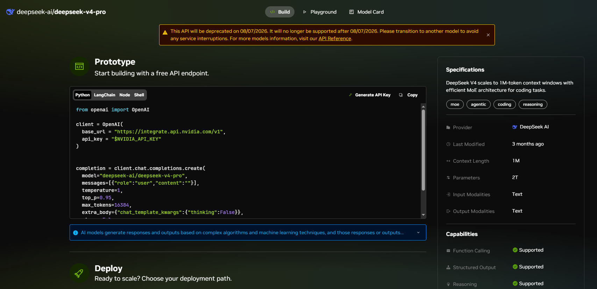
Task: Click the deepseek-ai/deepseek-v4-pro title text
Action: 61,12
